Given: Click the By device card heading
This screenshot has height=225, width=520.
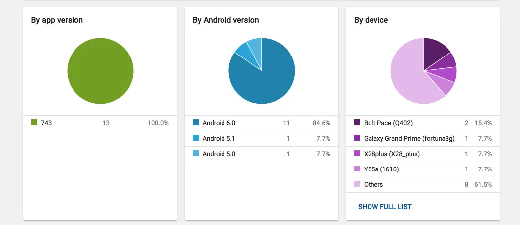Looking at the screenshot, I should coord(371,20).
